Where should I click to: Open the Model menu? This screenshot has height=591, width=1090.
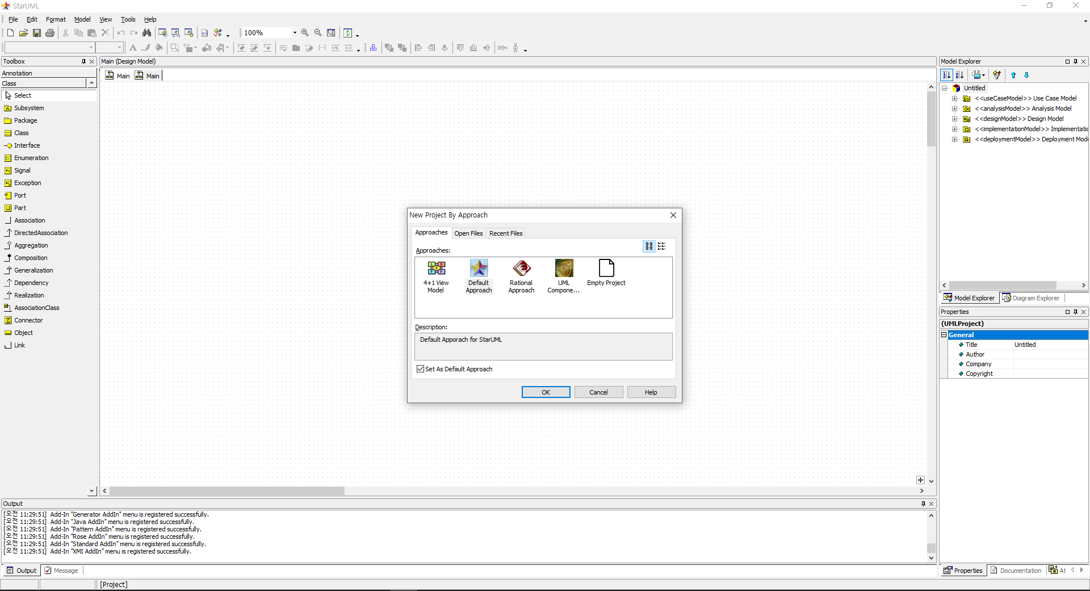(82, 19)
